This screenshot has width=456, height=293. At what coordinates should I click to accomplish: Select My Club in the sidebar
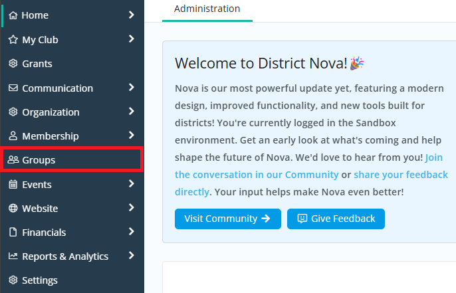72,39
